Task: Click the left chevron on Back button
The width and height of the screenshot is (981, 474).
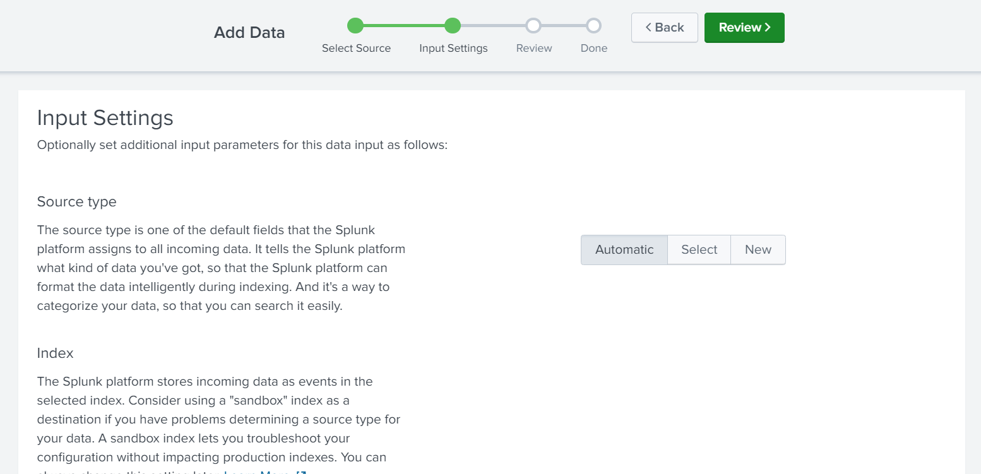Action: coord(648,28)
